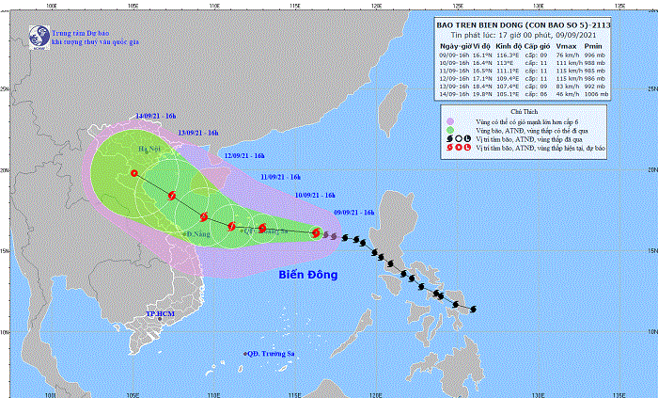Click the forecast center logo in top-left
This screenshot has height=398, width=658.
pos(39,36)
